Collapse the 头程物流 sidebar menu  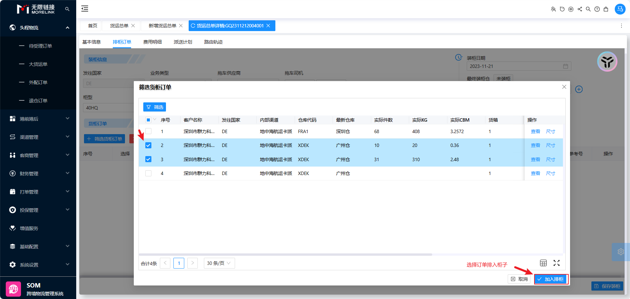click(38, 27)
